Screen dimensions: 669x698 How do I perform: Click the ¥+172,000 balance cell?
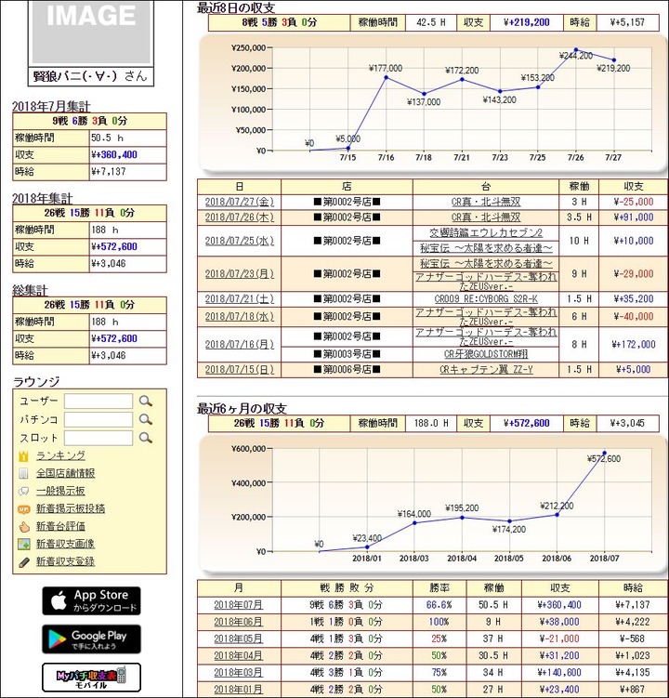pos(634,344)
